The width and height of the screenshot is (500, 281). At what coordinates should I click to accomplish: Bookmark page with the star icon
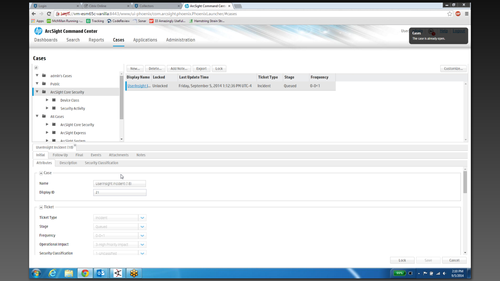[450, 14]
